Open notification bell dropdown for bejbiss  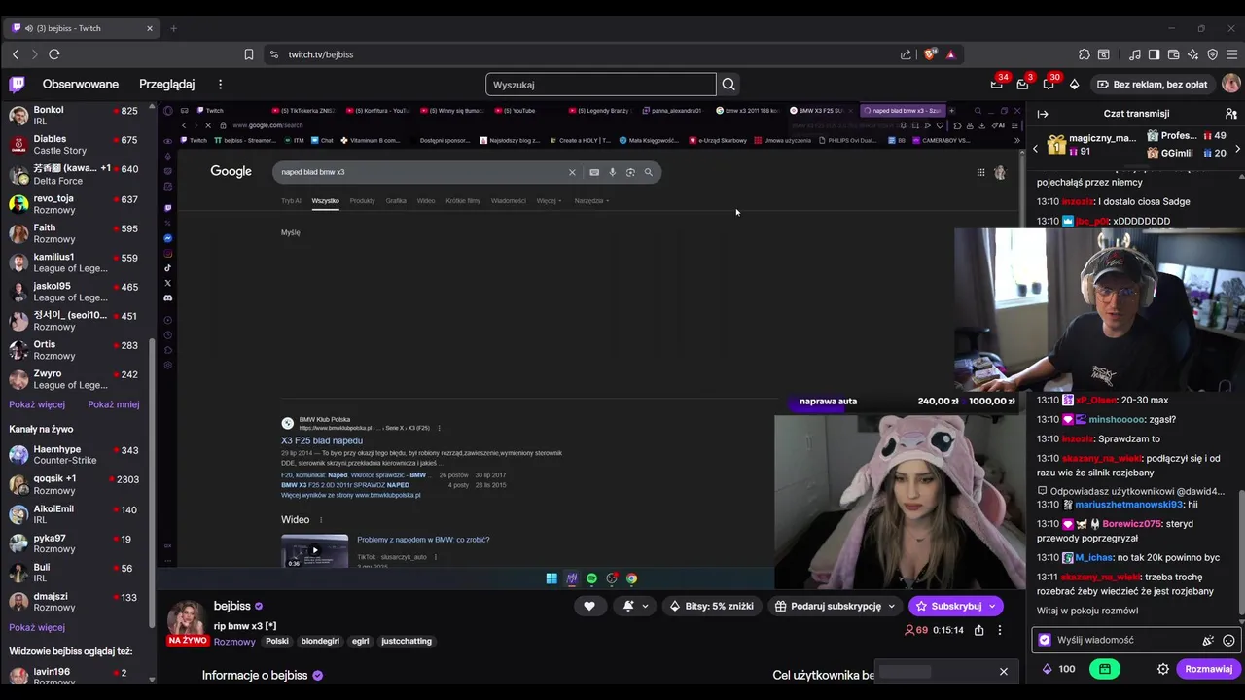tap(635, 606)
